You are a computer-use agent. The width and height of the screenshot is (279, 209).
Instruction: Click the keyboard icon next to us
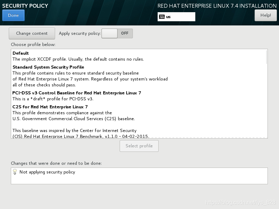(x=162, y=17)
